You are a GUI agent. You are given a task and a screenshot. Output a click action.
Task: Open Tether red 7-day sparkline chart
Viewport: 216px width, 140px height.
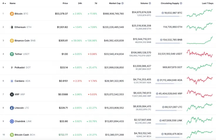point(200,54)
